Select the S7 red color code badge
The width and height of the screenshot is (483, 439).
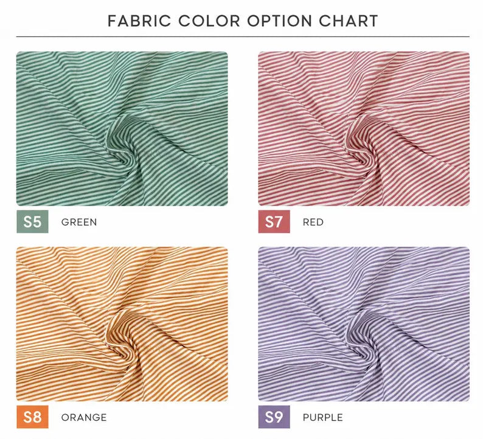pos(274,222)
